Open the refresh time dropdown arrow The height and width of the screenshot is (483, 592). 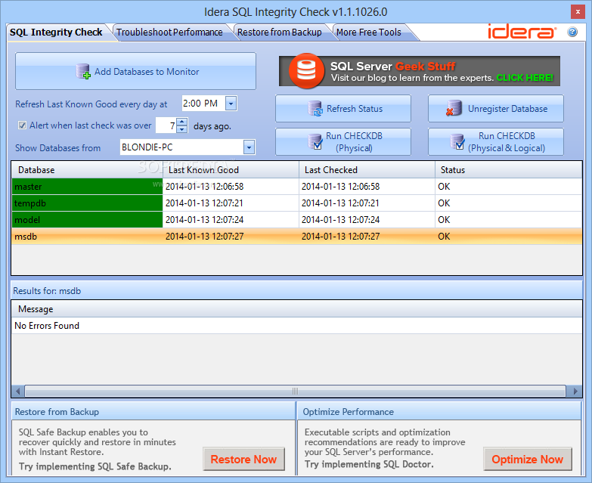point(231,103)
